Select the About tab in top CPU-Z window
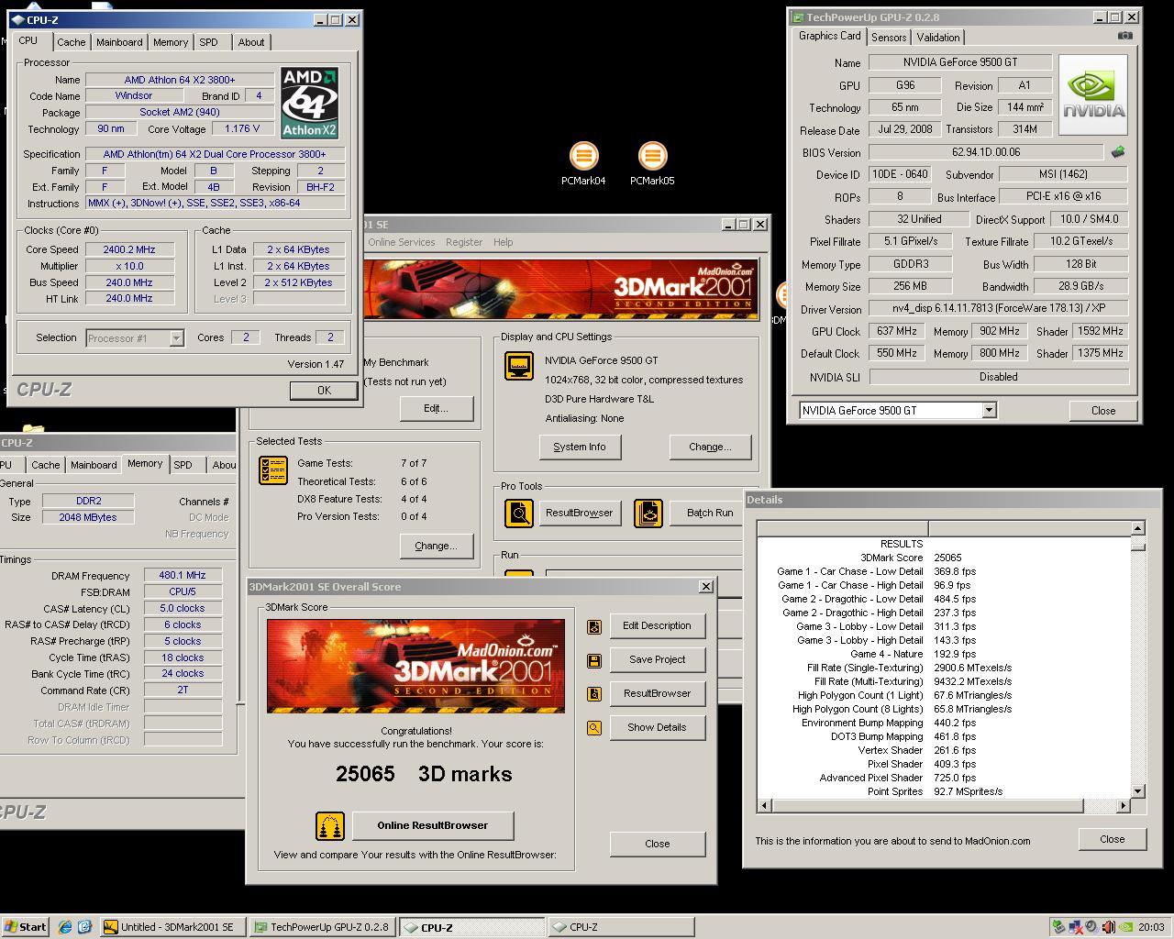This screenshot has width=1174, height=939. click(x=251, y=42)
